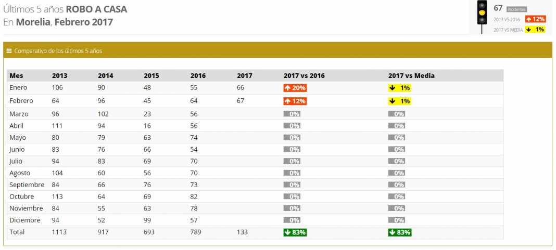Collapse the 'Comparativo de los últimos 5 años' panel header
556x250 pixels.
(x=277, y=50)
